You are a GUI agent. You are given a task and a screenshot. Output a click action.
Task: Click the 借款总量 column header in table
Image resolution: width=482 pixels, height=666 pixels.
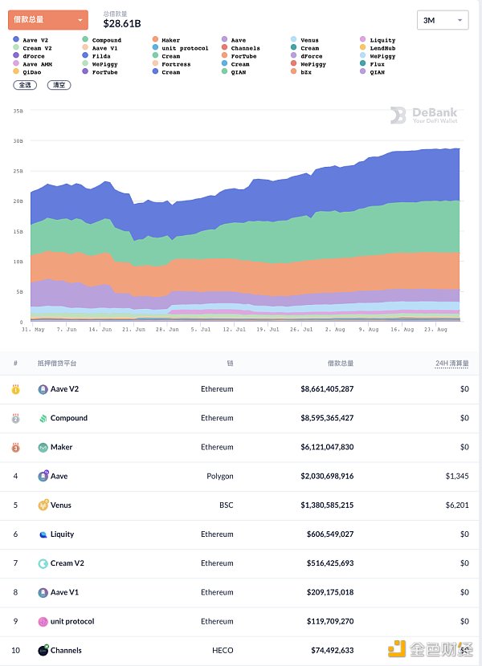click(x=340, y=363)
